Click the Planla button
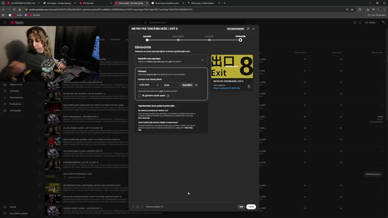The height and width of the screenshot is (218, 388). coord(251,207)
